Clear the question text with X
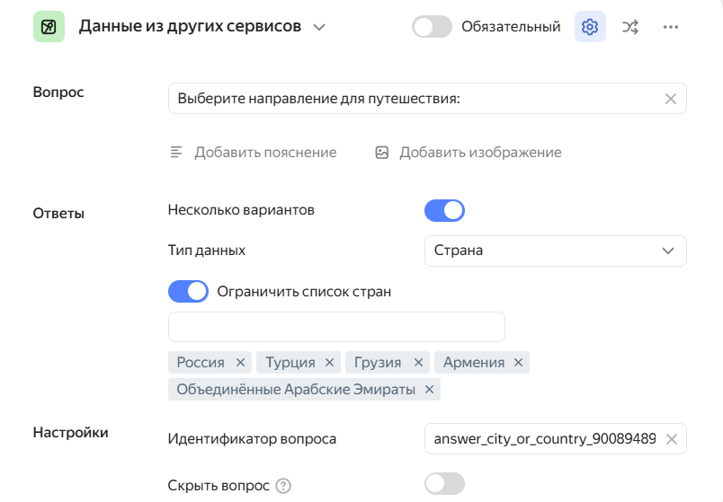Screen dimensions: 723x502 [670, 99]
